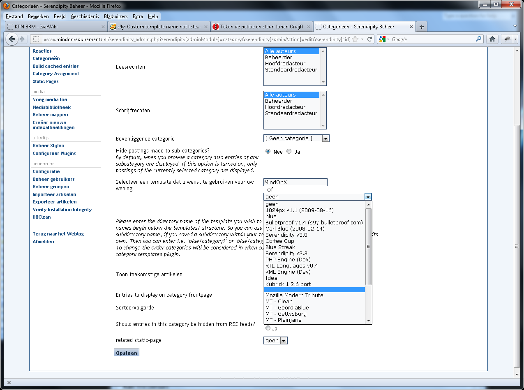
Task: Click the Opslaan button
Action: pos(126,353)
